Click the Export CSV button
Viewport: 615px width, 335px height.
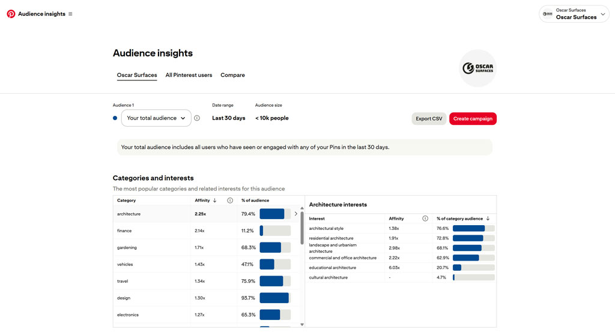(429, 119)
